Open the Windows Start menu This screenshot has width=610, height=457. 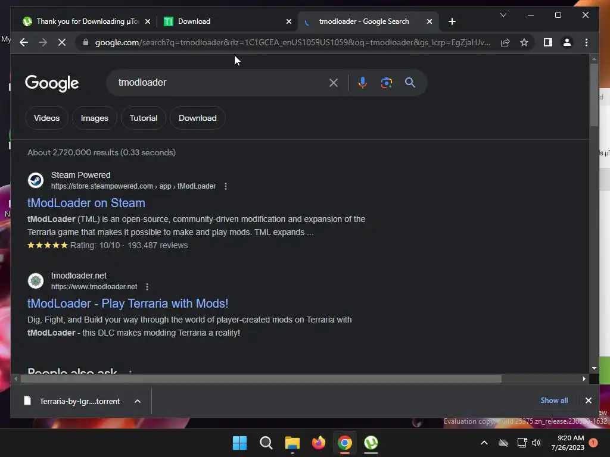tap(239, 443)
